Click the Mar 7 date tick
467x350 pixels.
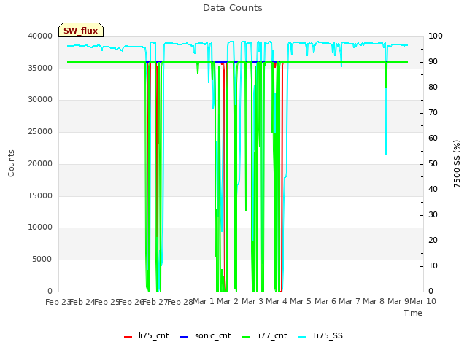pyautogui.click(x=350, y=301)
